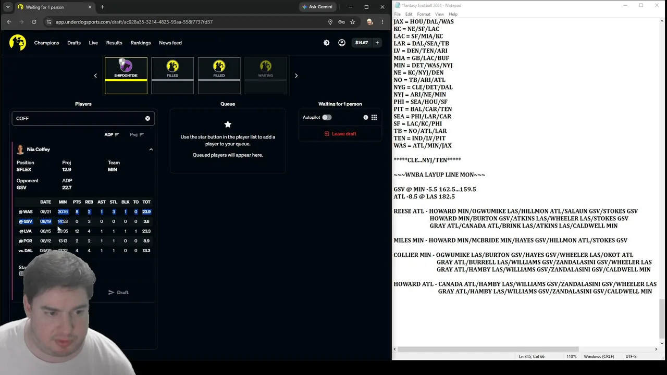The height and width of the screenshot is (375, 667).
Task: Click the location permission icon in address bar
Action: pyautogui.click(x=330, y=22)
